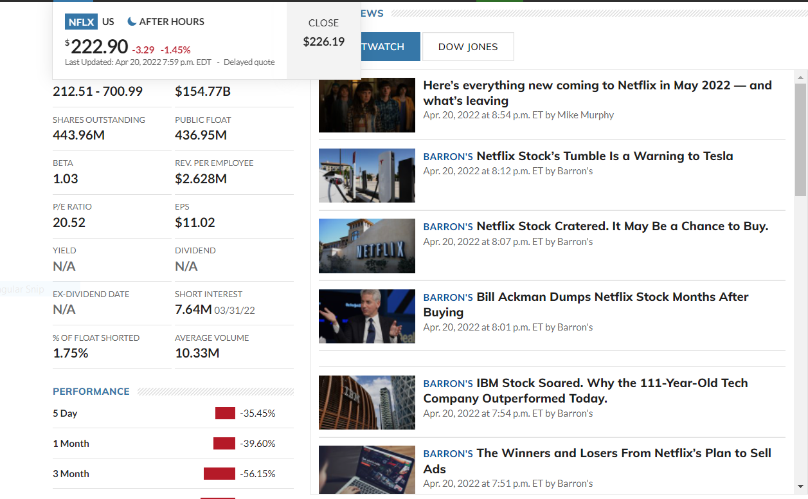The image size is (808, 499).
Task: Click the moon After Hours icon
Action: pyautogui.click(x=132, y=22)
